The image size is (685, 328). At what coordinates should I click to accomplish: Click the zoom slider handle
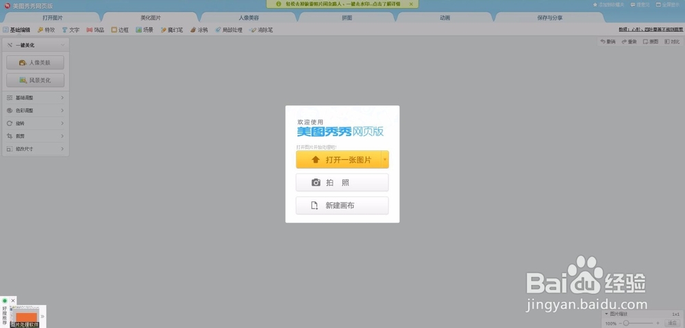(626, 323)
